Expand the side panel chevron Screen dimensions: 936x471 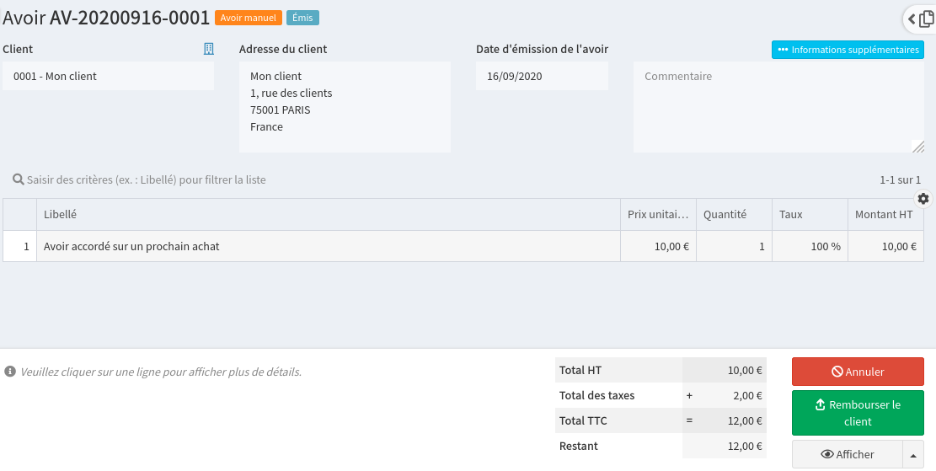click(x=912, y=19)
